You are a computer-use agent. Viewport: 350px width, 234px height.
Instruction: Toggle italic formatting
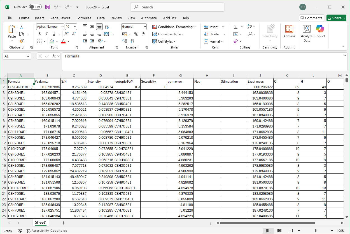point(46,34)
